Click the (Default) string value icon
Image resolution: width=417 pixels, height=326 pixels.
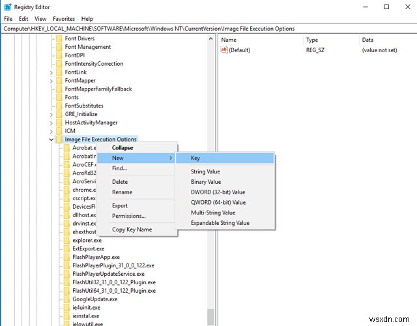[224, 50]
